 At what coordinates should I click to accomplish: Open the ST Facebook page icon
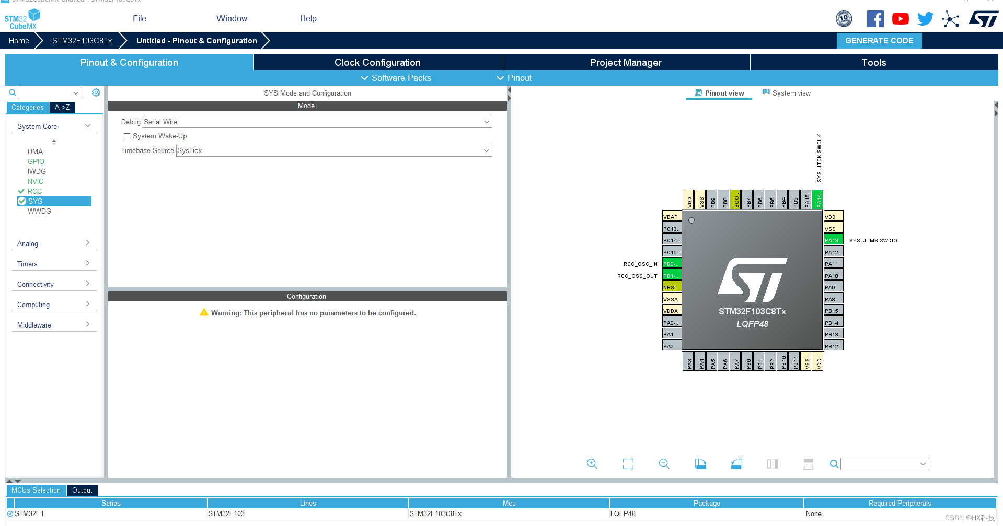(x=875, y=19)
